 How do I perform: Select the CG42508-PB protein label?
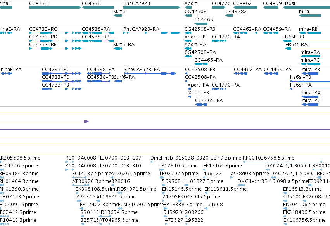click(200, 70)
